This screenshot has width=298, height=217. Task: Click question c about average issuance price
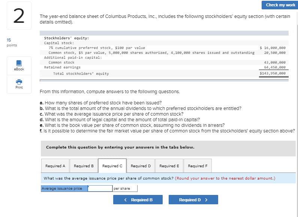[x=112, y=114]
